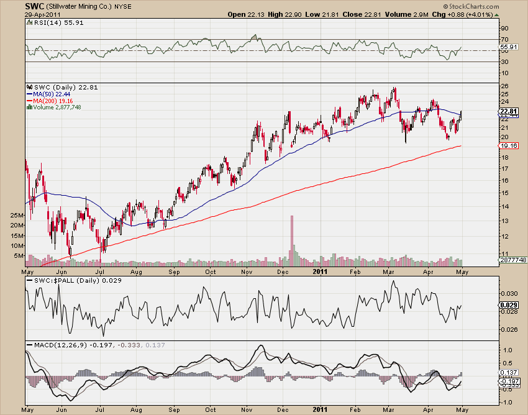This screenshot has height=415, width=528.
Task: Click the line marker before SWC:$PALL
Action: point(30,281)
